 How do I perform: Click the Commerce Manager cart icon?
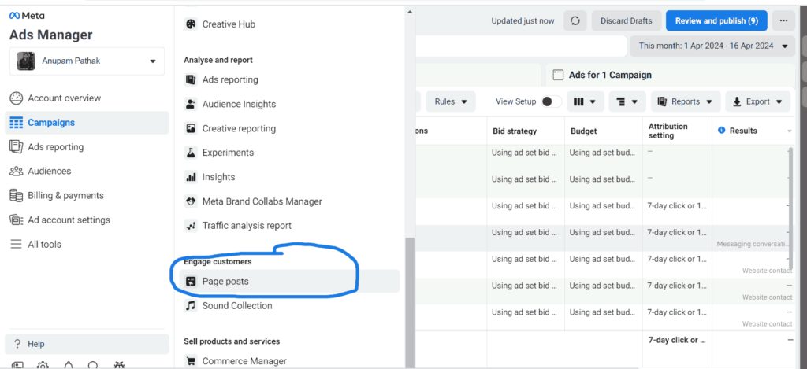click(x=191, y=361)
